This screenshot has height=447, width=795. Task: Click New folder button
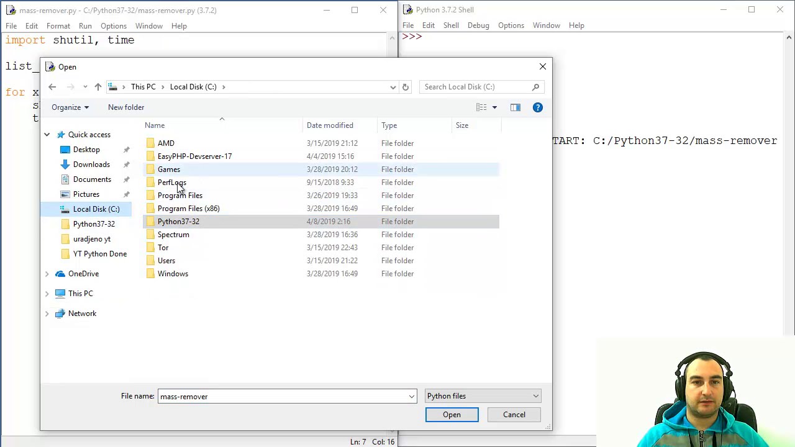click(126, 107)
